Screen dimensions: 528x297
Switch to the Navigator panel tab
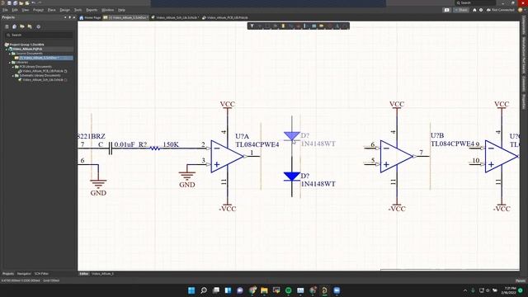24,274
